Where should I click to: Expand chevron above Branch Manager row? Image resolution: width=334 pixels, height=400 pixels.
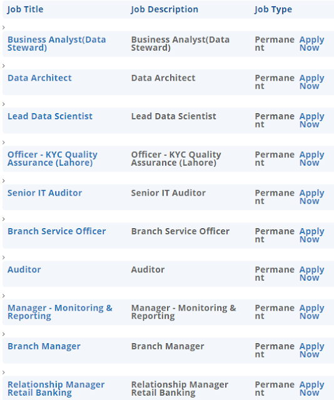[4, 334]
